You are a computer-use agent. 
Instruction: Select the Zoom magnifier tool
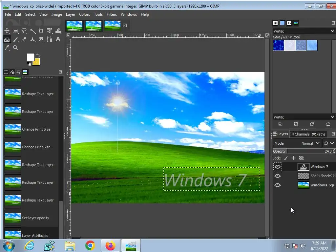(x=15, y=48)
